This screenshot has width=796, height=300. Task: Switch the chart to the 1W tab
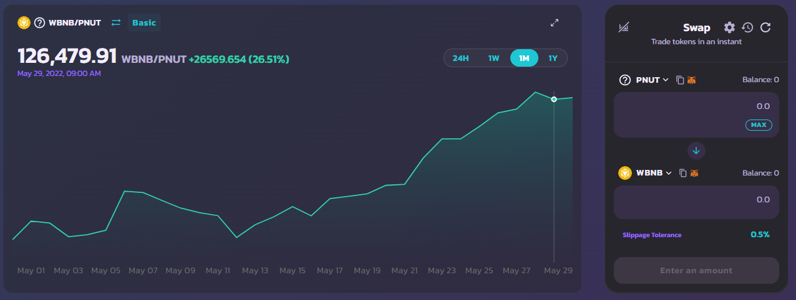click(493, 58)
